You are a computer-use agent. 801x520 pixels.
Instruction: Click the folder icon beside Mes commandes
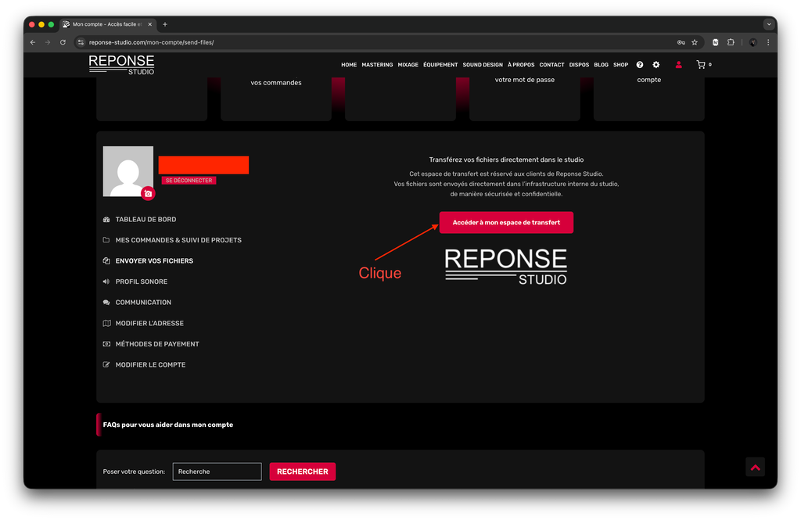click(106, 240)
